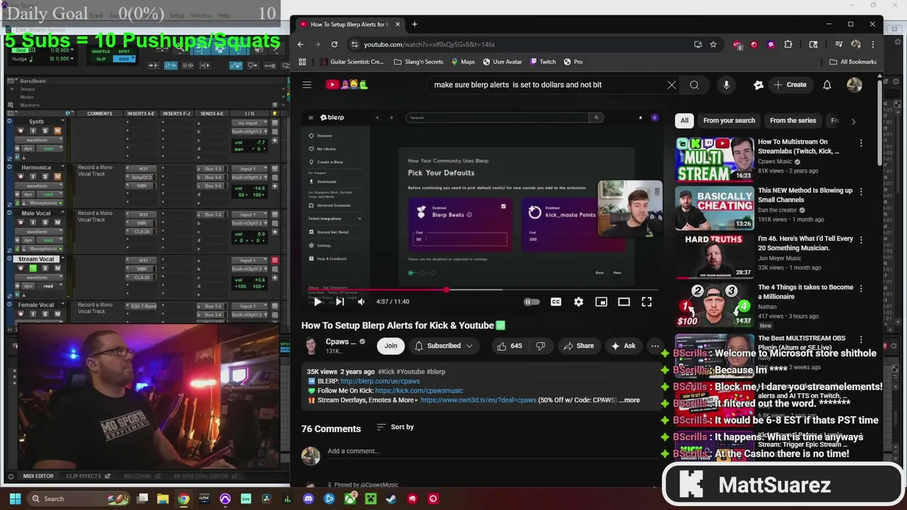The image size is (907, 510).
Task: Open a new Chrome tab
Action: (415, 24)
